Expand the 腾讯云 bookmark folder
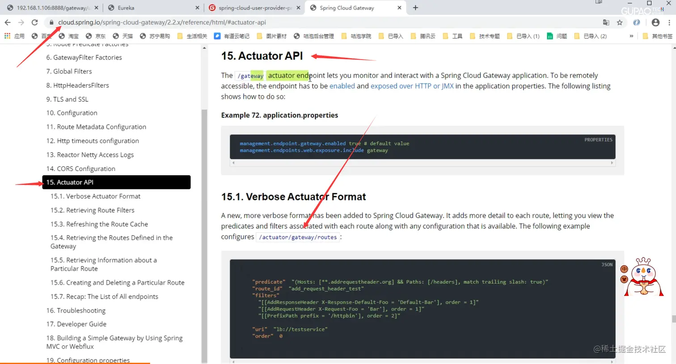This screenshot has width=676, height=364. [422, 36]
